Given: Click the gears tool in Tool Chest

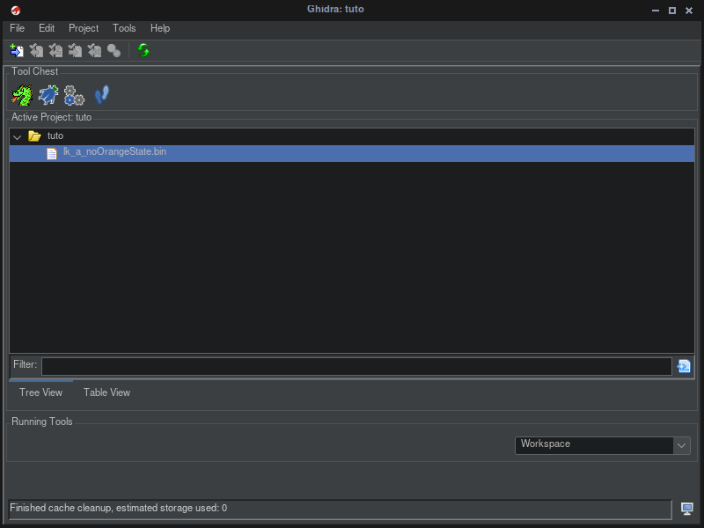Looking at the screenshot, I should coord(74,94).
